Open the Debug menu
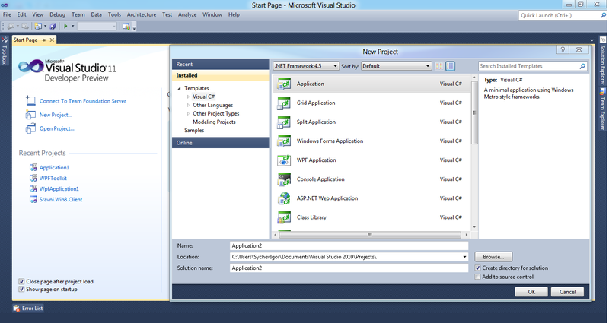The width and height of the screenshot is (609, 323). point(57,14)
